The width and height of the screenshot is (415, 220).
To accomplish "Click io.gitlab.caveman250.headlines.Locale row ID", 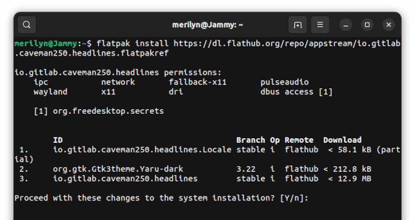I will pos(142,150).
